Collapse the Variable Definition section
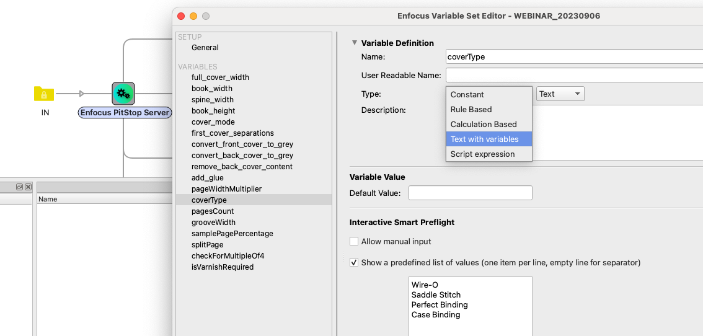 (354, 43)
